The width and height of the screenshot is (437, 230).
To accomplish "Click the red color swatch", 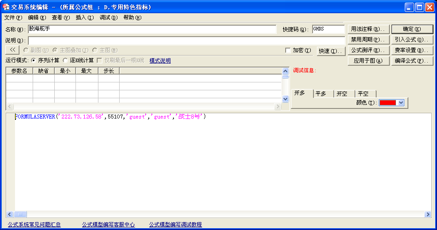I will tap(388, 103).
